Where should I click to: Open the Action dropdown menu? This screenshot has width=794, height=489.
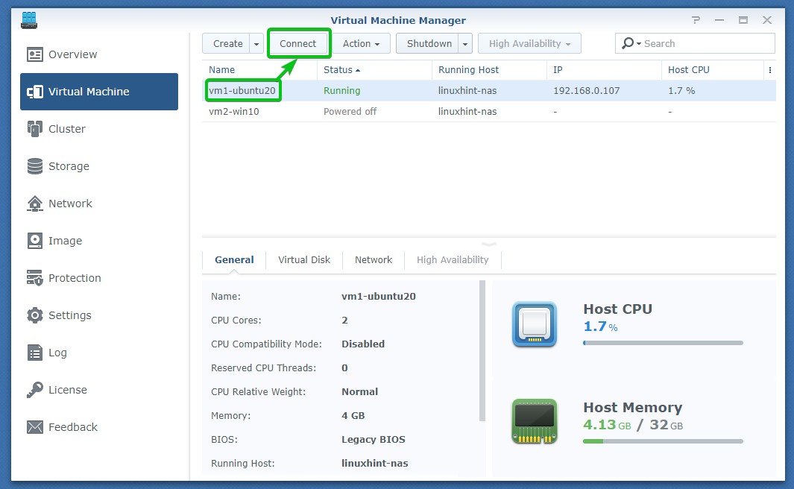pos(361,44)
